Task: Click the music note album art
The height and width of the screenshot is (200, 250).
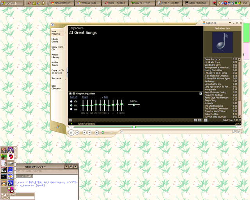Action: (x=222, y=43)
